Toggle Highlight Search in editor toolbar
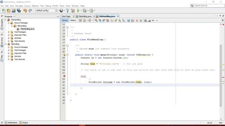Screen dimensions: 225x126 click(x=108, y=20)
